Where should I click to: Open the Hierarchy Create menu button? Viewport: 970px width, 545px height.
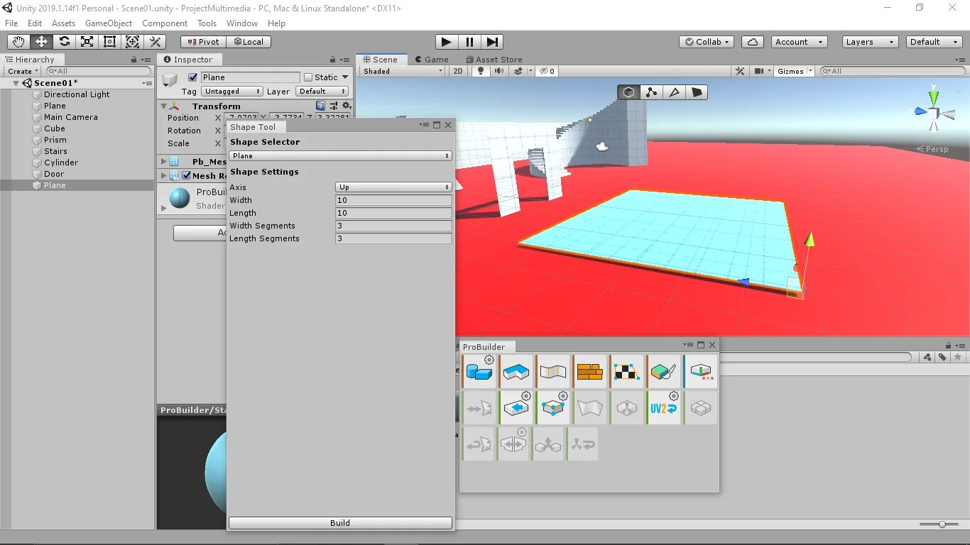coord(23,71)
